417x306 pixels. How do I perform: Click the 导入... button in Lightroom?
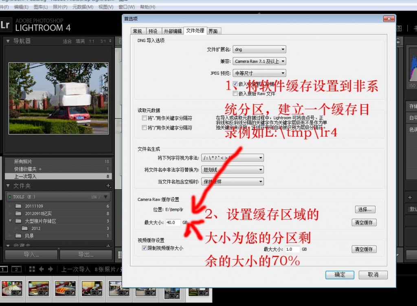pyautogui.click(x=31, y=255)
